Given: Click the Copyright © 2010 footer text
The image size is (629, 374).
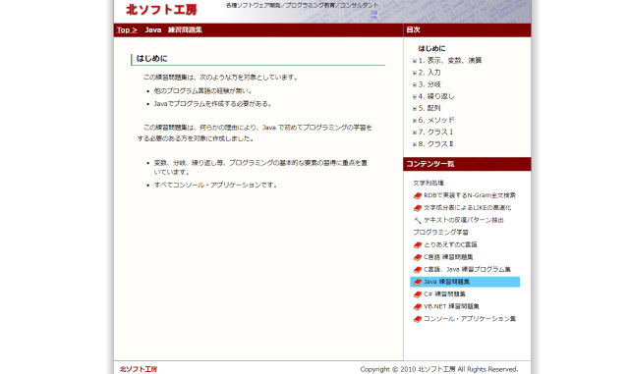Looking at the screenshot, I should click(439, 369).
